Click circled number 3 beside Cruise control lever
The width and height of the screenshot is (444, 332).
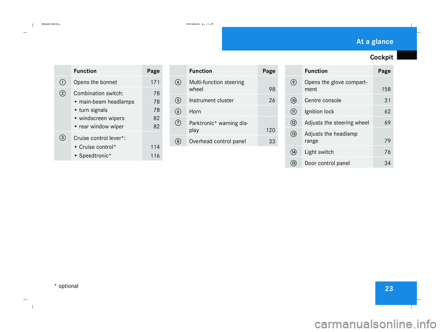(x=62, y=138)
